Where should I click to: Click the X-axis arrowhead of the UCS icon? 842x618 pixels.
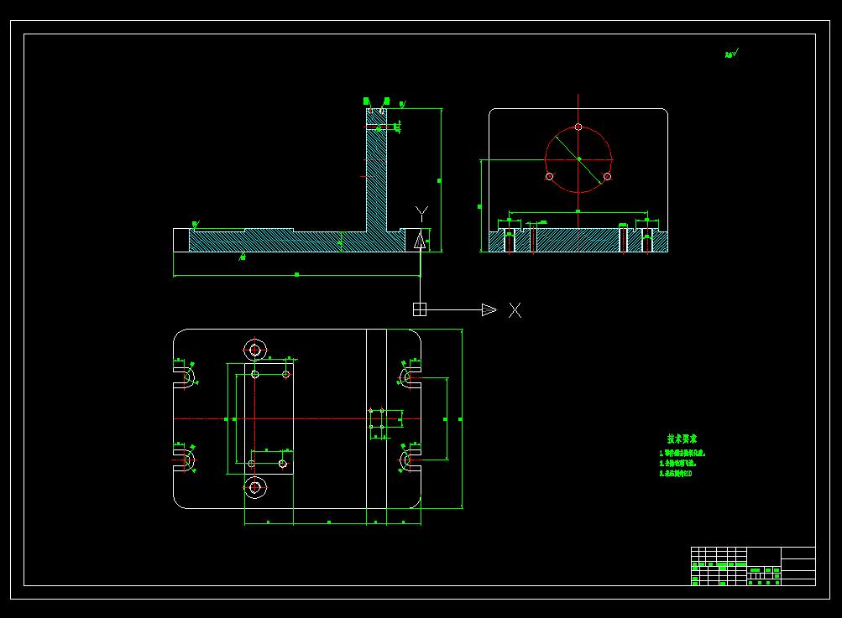click(x=489, y=309)
